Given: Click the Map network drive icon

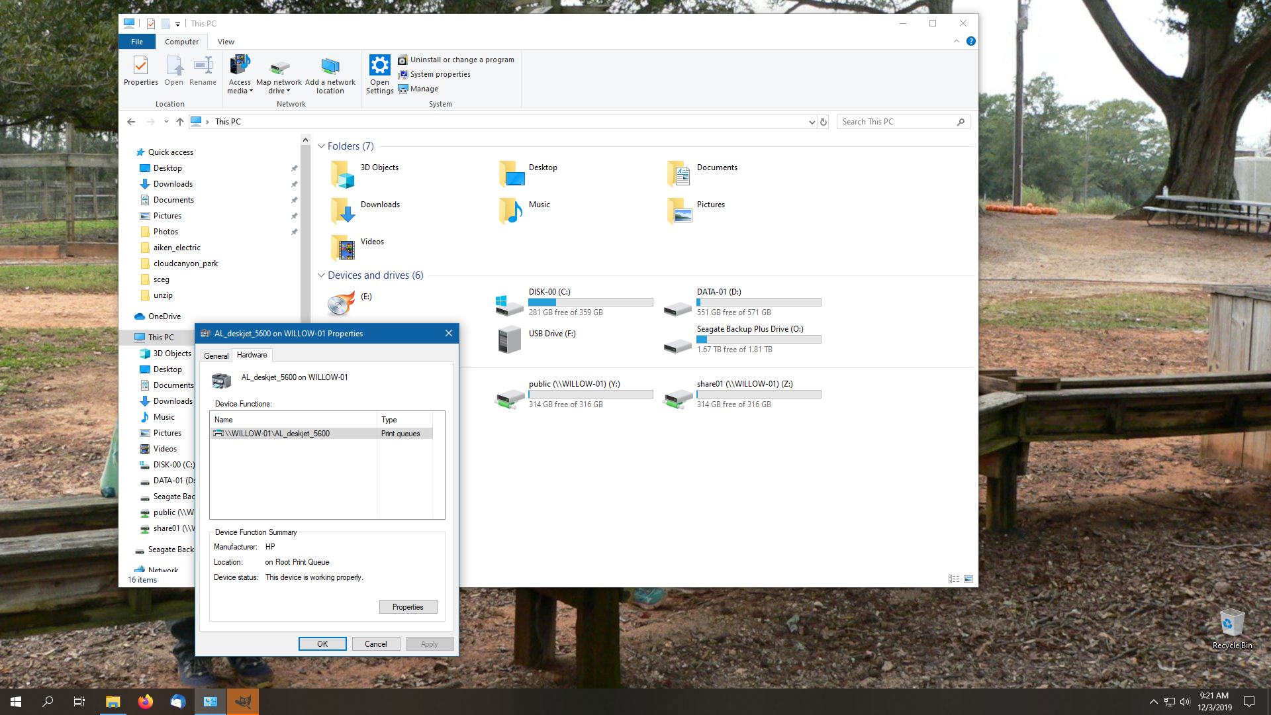Looking at the screenshot, I should coord(279,68).
